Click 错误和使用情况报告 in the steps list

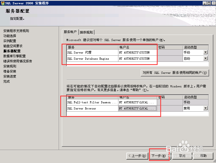coord(18,61)
